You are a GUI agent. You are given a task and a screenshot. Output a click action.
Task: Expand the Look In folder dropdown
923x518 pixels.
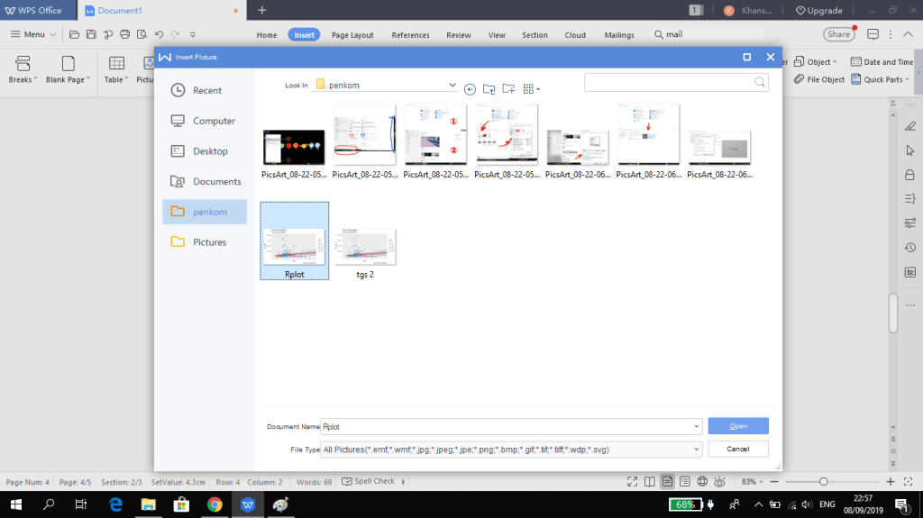tap(452, 86)
